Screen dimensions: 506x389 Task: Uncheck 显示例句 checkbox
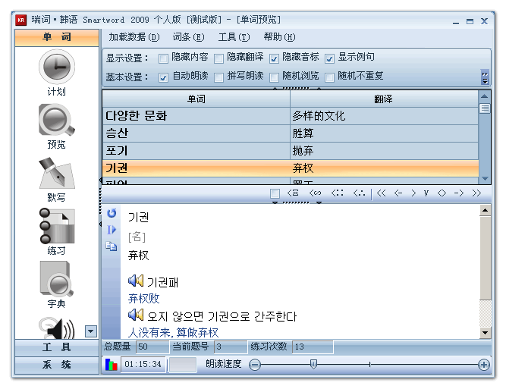(x=329, y=58)
